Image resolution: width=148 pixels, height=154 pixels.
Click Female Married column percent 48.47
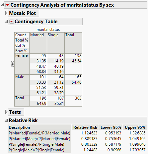pyautogui.click(x=41, y=66)
